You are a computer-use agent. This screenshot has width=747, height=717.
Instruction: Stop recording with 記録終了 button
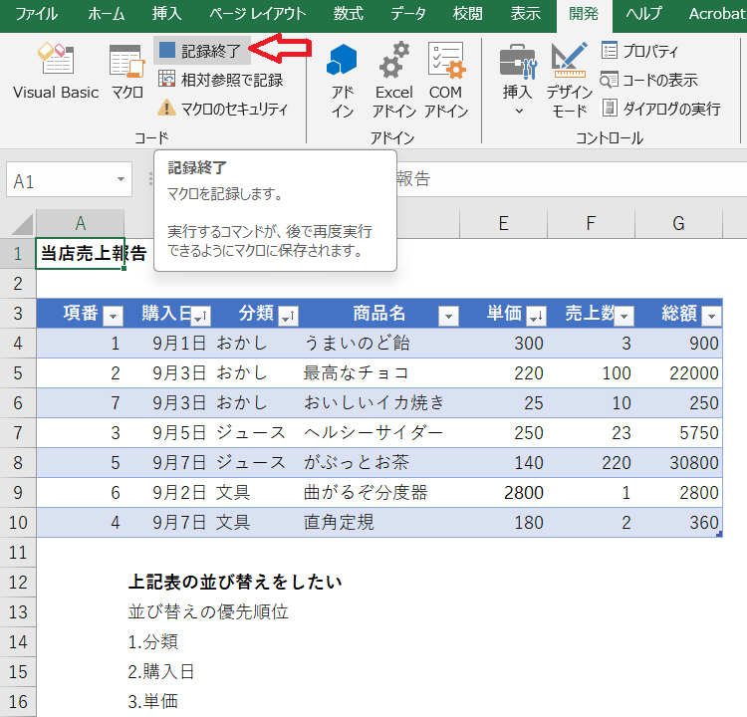pyautogui.click(x=204, y=50)
